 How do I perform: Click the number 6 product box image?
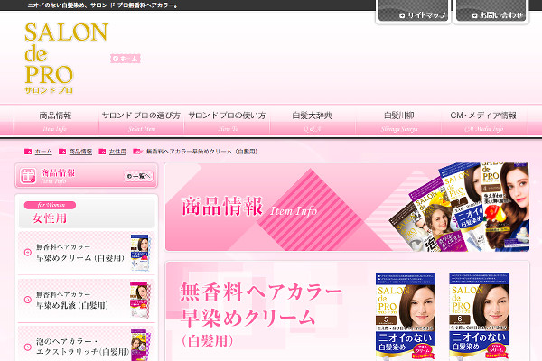click(479, 317)
